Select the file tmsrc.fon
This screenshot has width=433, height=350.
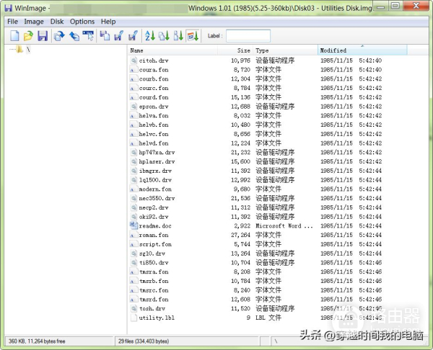(154, 290)
